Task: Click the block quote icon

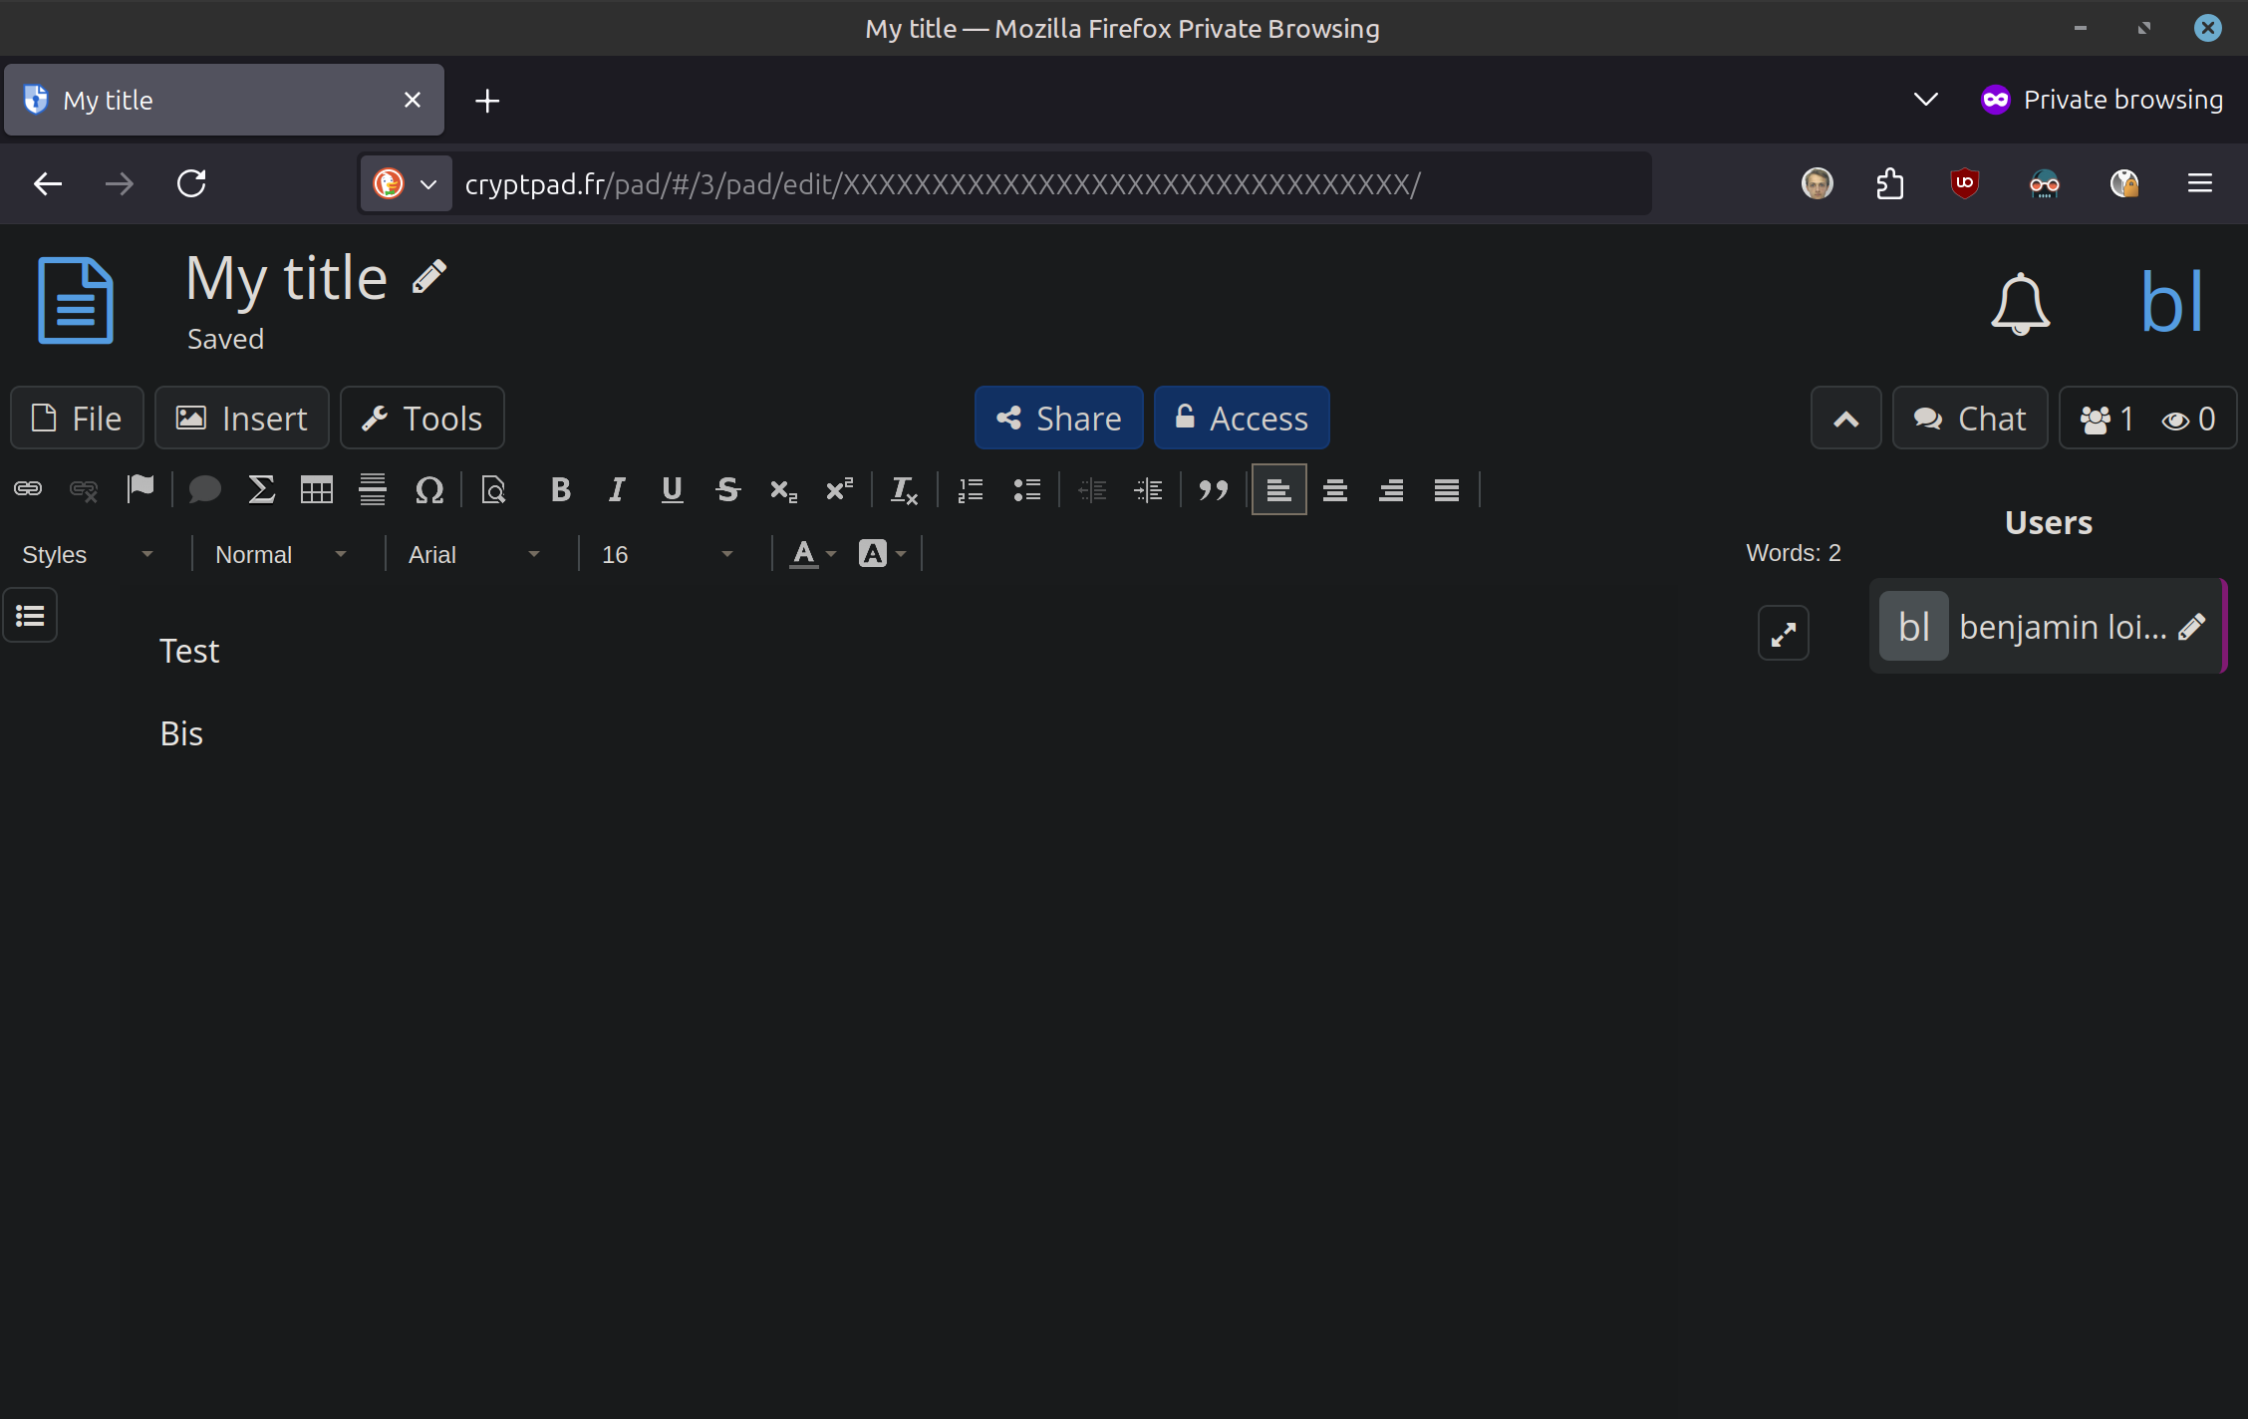Action: (x=1213, y=489)
